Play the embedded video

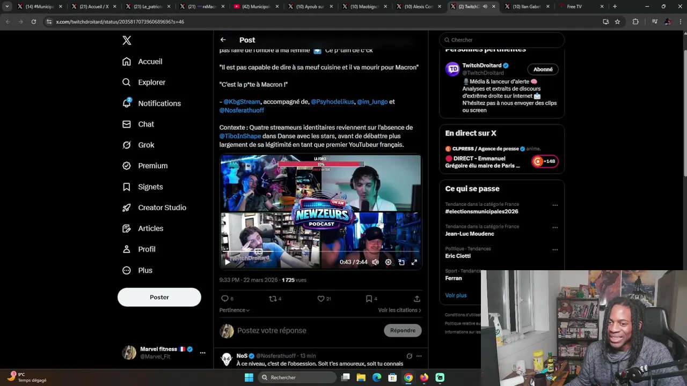tap(227, 262)
